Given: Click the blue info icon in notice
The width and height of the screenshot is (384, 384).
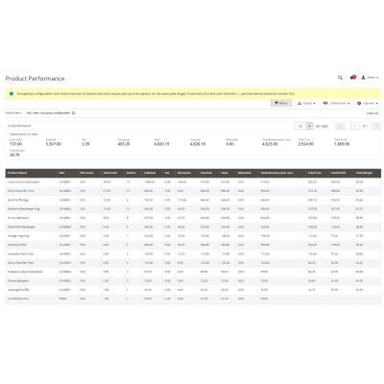Looking at the screenshot, I should pyautogui.click(x=12, y=94).
